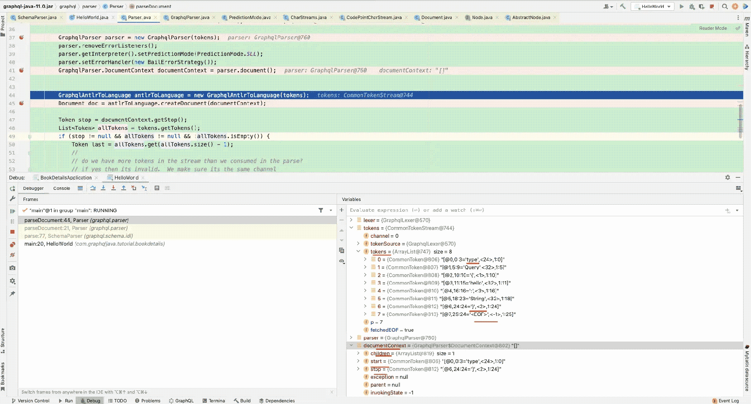The width and height of the screenshot is (751, 404).
Task: Click the Debug bug icon in top toolbar
Action: point(692,6)
